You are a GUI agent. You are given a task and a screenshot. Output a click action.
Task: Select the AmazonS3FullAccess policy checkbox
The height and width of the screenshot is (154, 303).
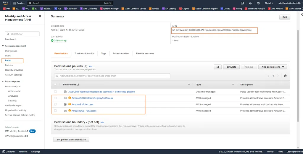(x=55, y=104)
